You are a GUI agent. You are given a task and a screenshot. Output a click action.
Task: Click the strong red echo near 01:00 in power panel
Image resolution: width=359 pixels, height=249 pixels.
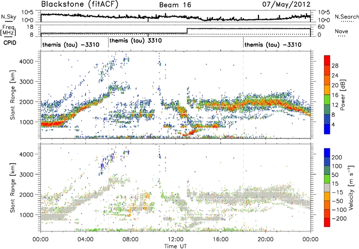52,124
